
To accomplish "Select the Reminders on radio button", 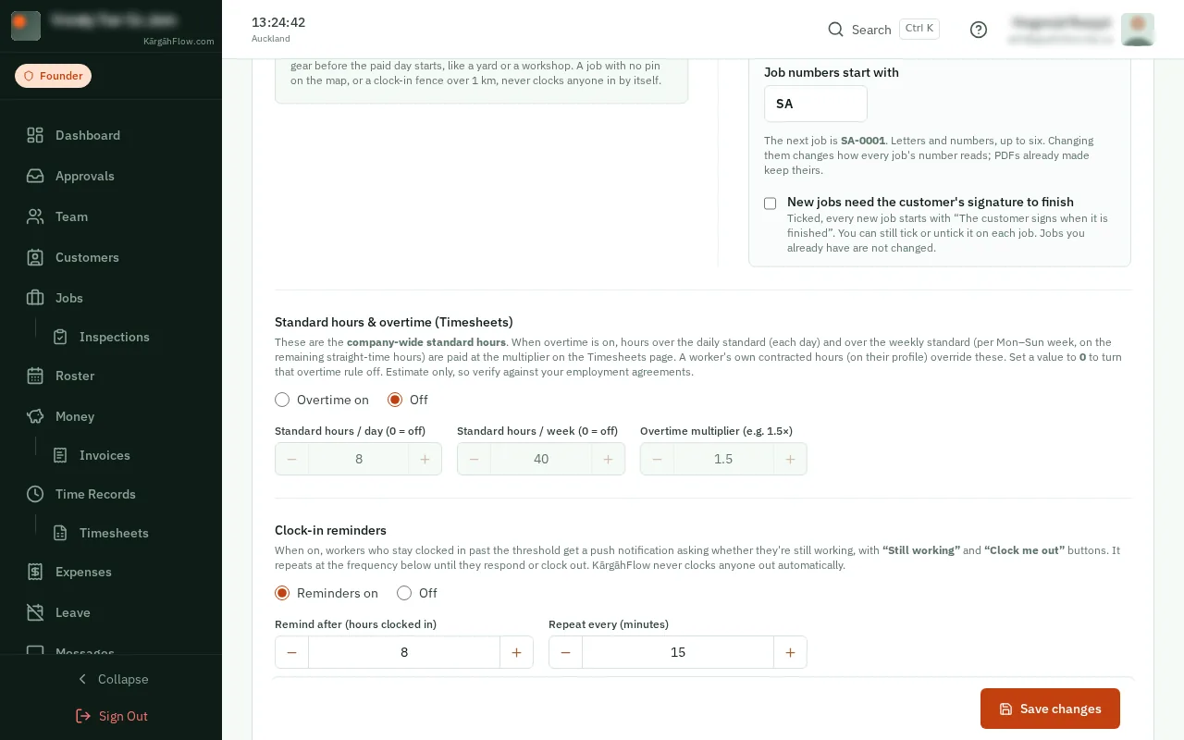I will point(282,593).
